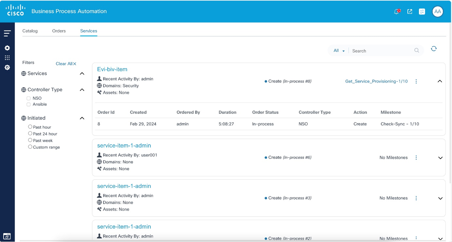Enable the NSO controller type checkbox
Image resolution: width=452 pixels, height=242 pixels.
point(29,98)
